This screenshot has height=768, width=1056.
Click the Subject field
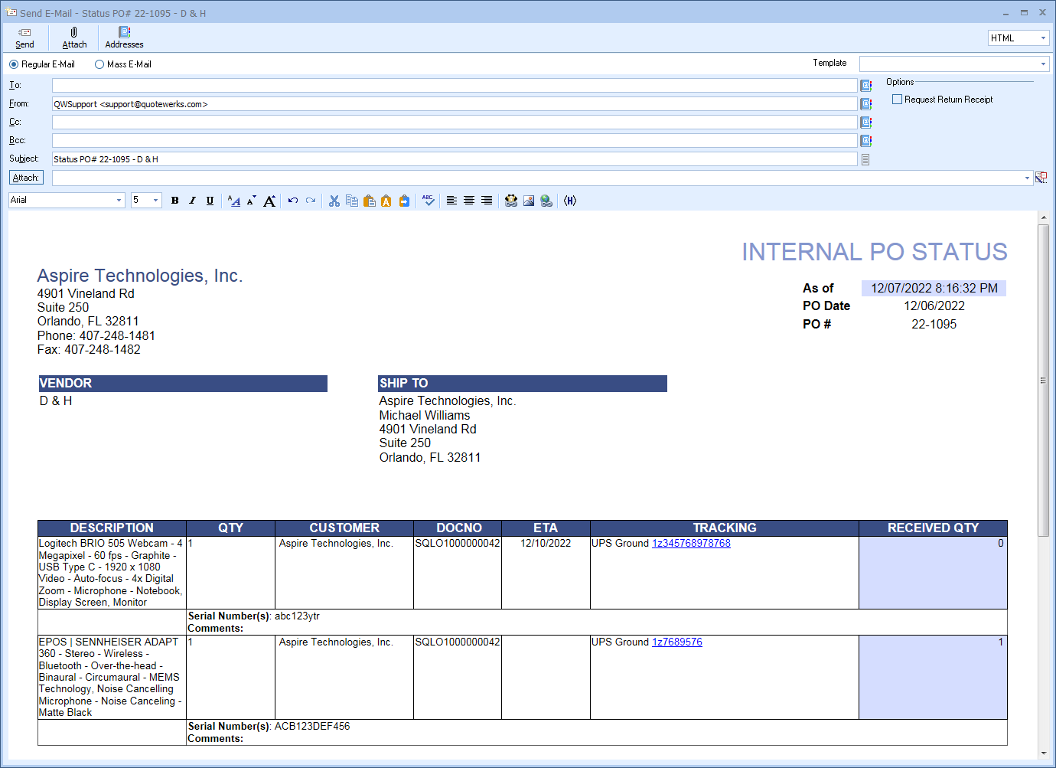point(455,159)
